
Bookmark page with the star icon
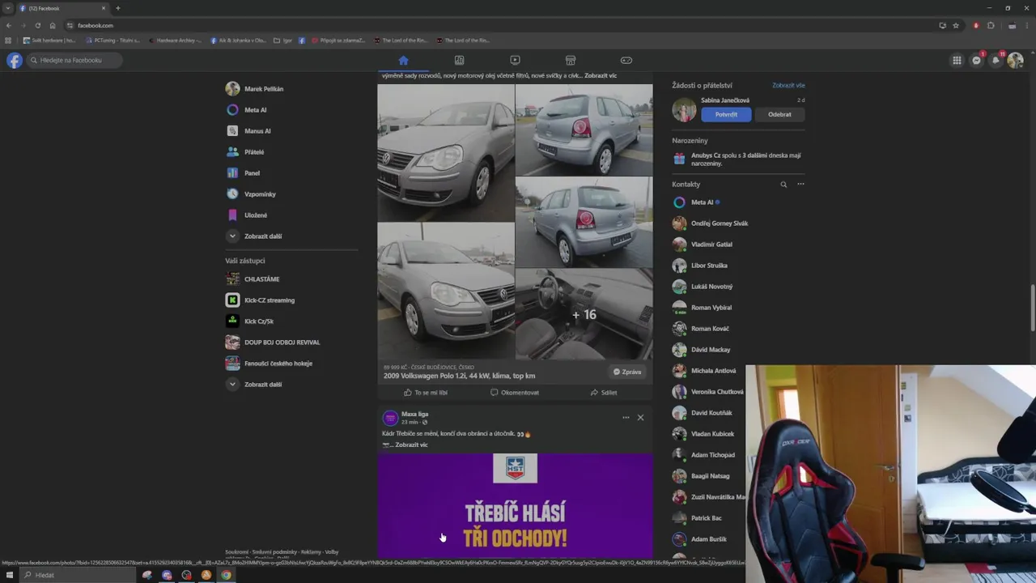click(956, 25)
